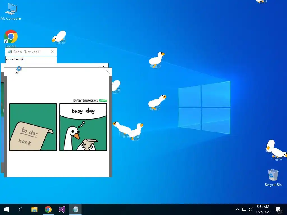Image resolution: width=287 pixels, height=215 pixels.
Task: Show hidden system tray icons
Action: coord(237,209)
